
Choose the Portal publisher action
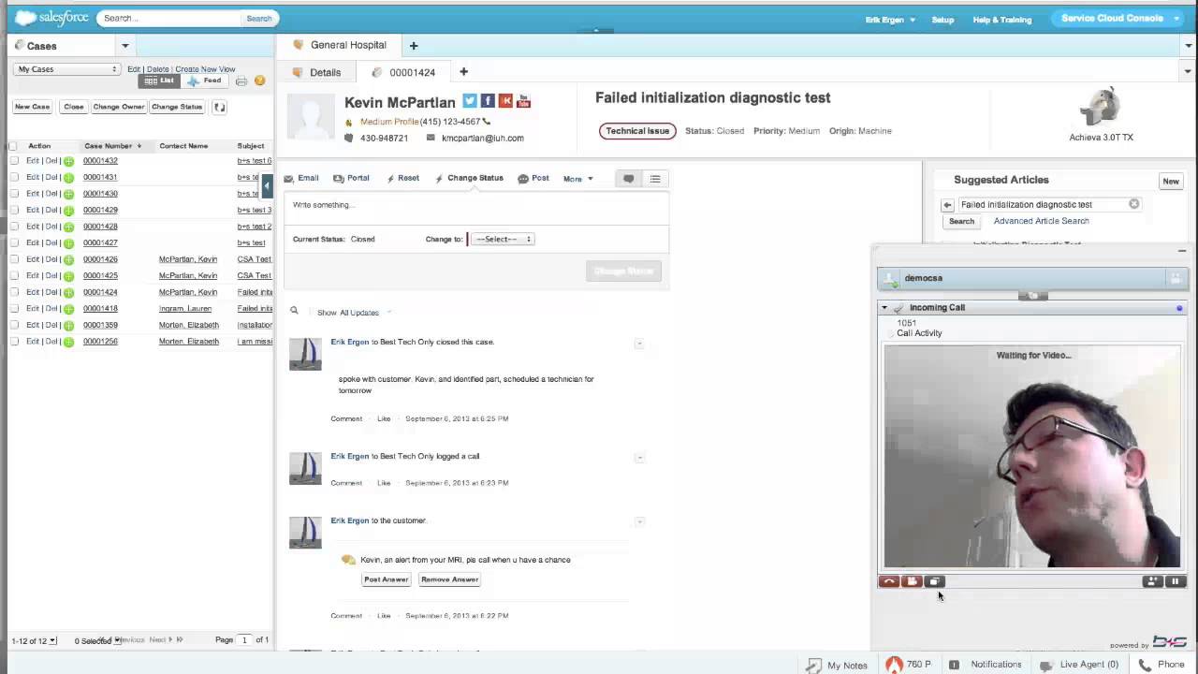pos(351,178)
